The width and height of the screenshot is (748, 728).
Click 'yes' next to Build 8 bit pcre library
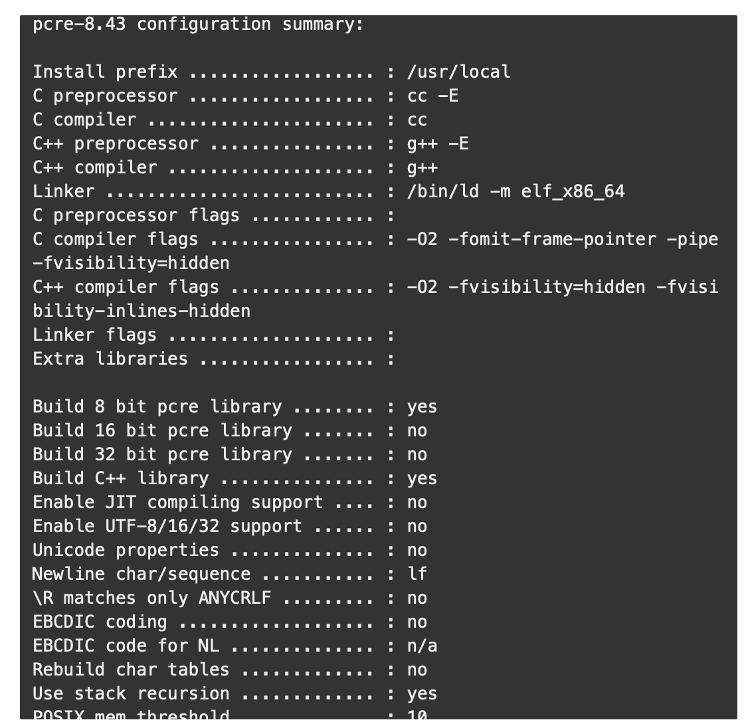[422, 407]
